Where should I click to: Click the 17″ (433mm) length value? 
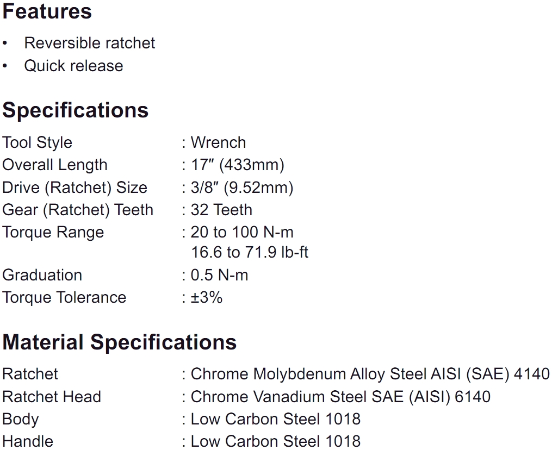tap(237, 165)
